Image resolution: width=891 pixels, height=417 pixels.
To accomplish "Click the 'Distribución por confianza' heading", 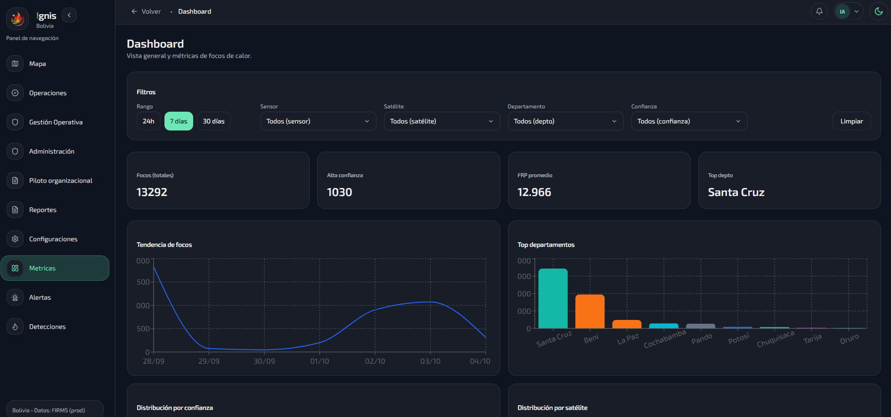I will pos(175,408).
